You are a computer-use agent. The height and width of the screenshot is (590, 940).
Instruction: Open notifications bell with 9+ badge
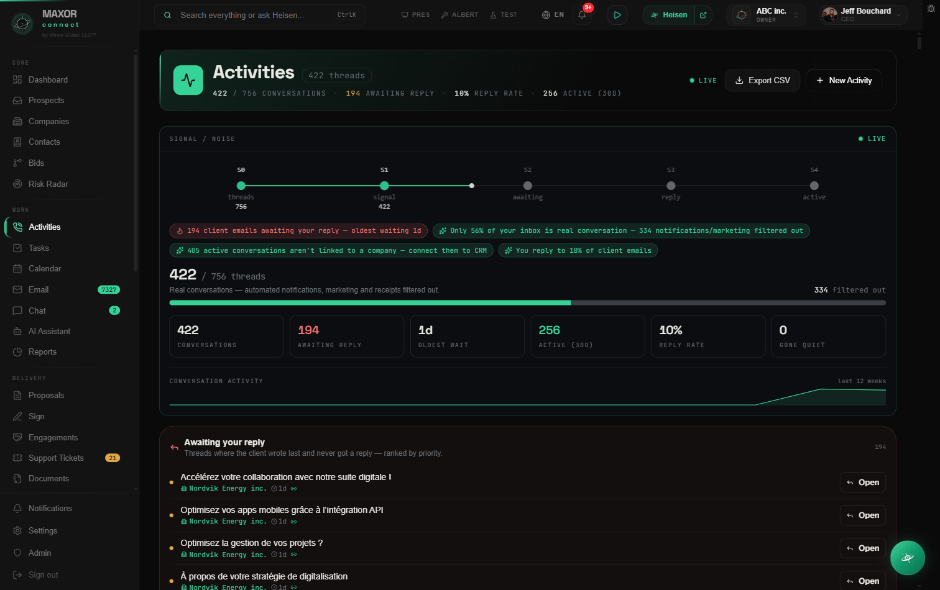[x=583, y=14]
